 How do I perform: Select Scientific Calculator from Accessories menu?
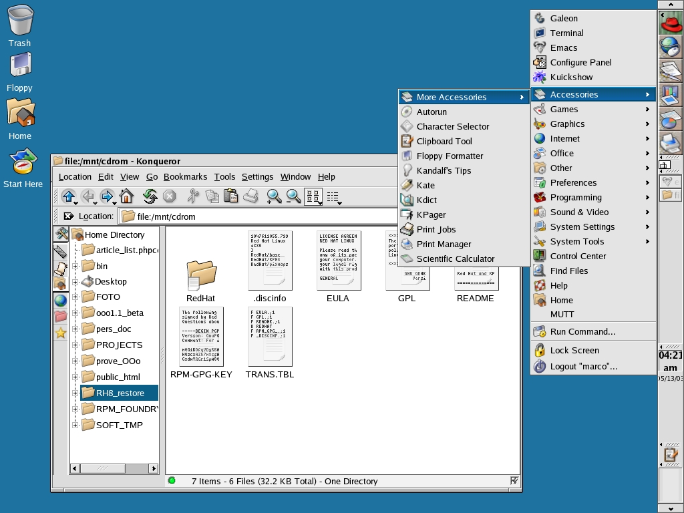(456, 259)
